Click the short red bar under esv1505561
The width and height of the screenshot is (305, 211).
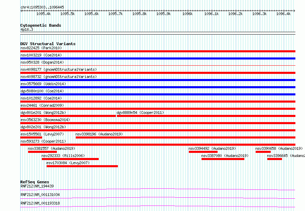(x=31, y=137)
